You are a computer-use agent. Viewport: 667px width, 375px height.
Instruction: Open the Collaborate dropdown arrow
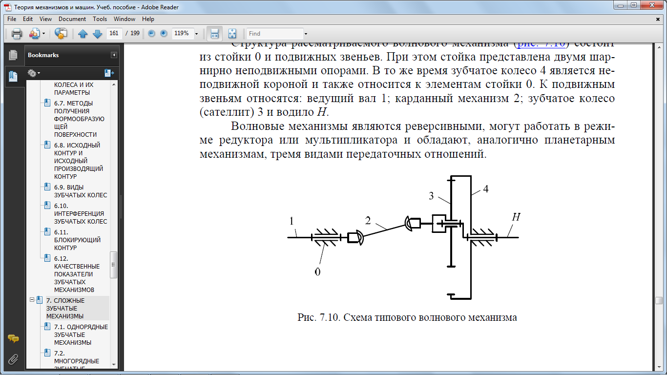[x=43, y=34]
